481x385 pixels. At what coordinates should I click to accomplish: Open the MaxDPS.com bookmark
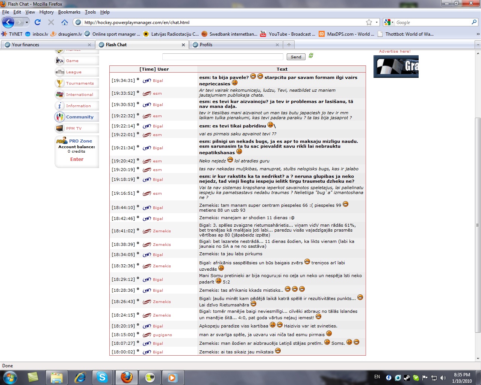coord(346,34)
